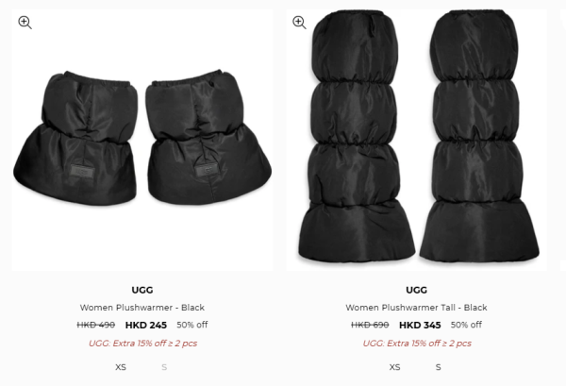Click 50% off label next to HKD 245
The height and width of the screenshot is (386, 566).
pos(192,325)
